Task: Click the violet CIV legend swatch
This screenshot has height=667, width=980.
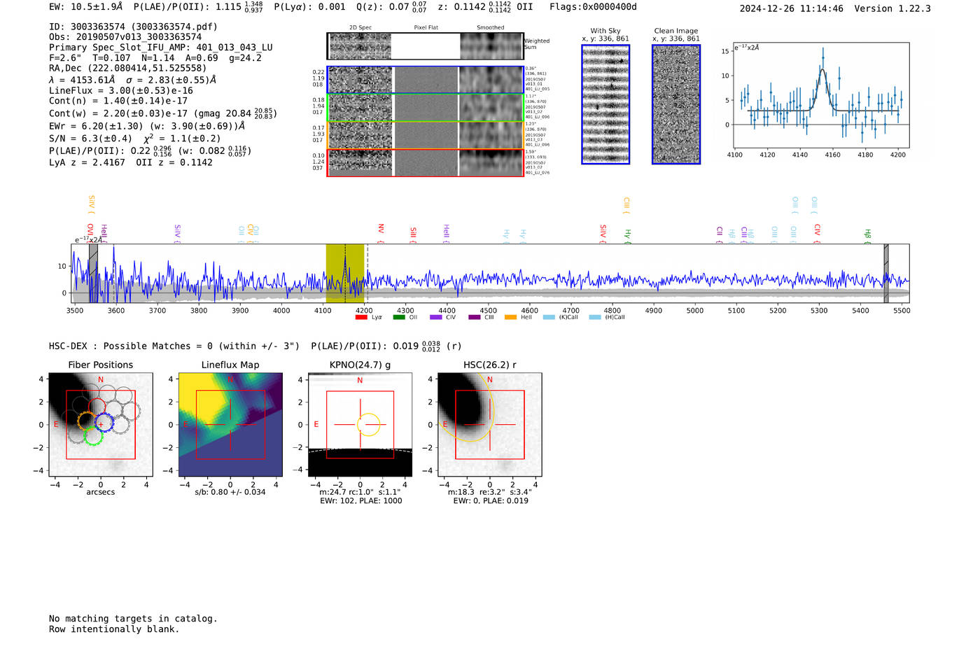Action: 436,317
